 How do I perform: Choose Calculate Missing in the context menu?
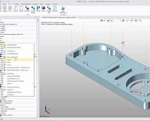point(19,54)
